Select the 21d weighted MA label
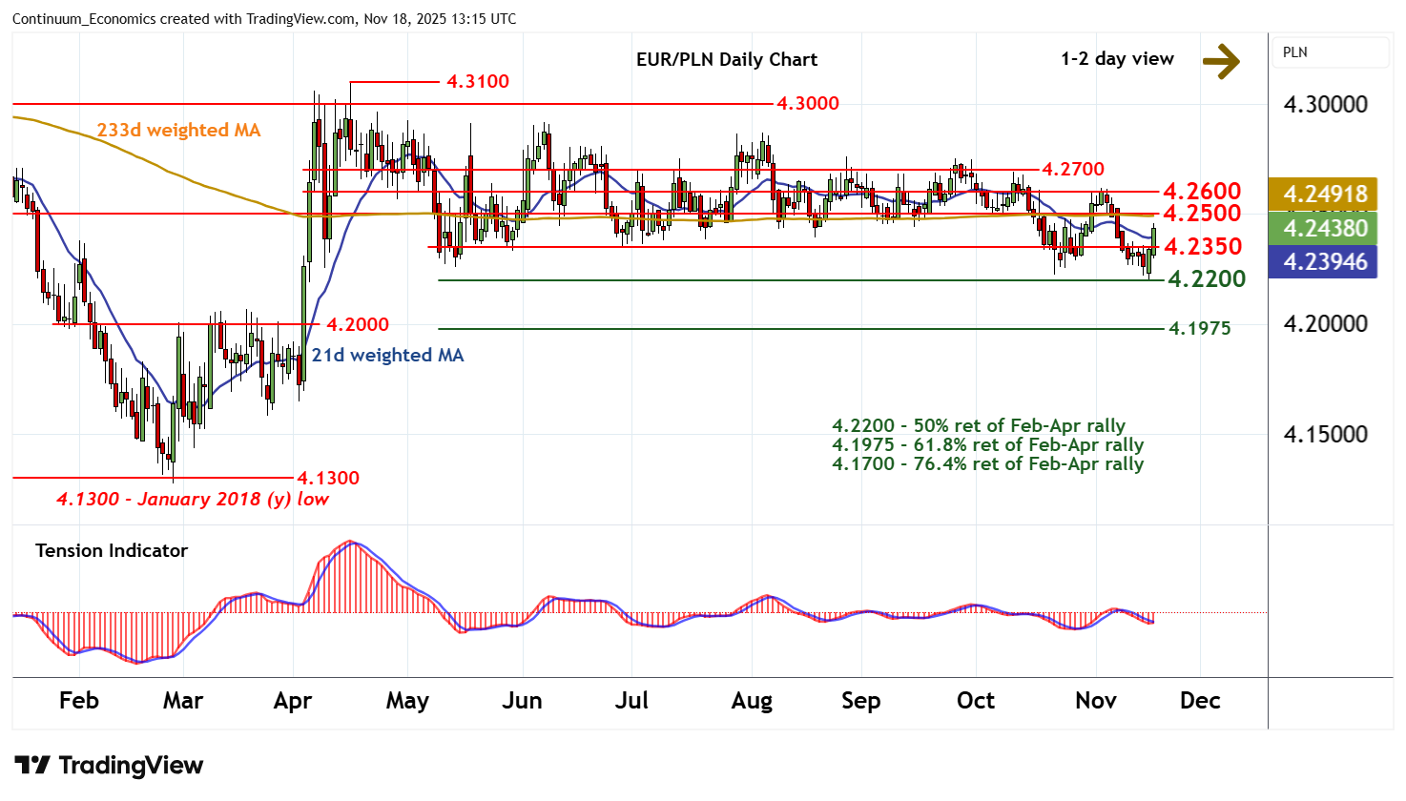1406x801 pixels. (x=387, y=355)
